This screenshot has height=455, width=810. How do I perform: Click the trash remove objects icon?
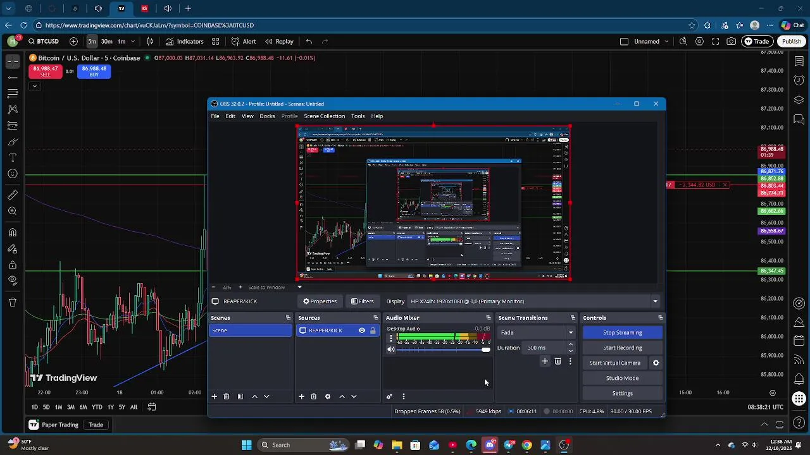(13, 302)
